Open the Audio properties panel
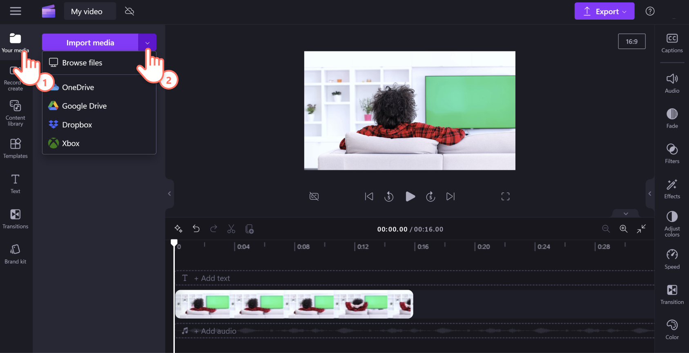The width and height of the screenshot is (689, 353). 672,83
